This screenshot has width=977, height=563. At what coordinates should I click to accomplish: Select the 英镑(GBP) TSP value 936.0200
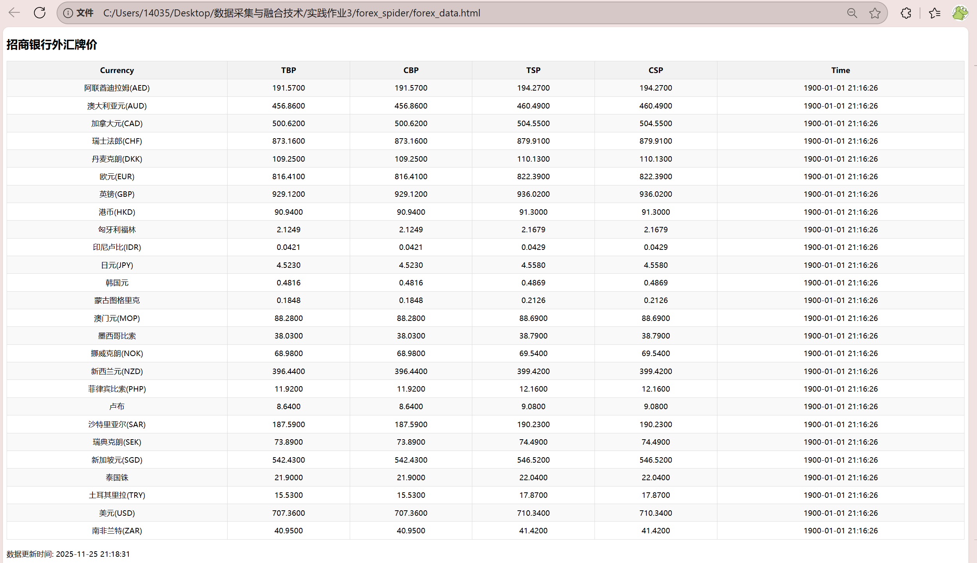click(533, 194)
